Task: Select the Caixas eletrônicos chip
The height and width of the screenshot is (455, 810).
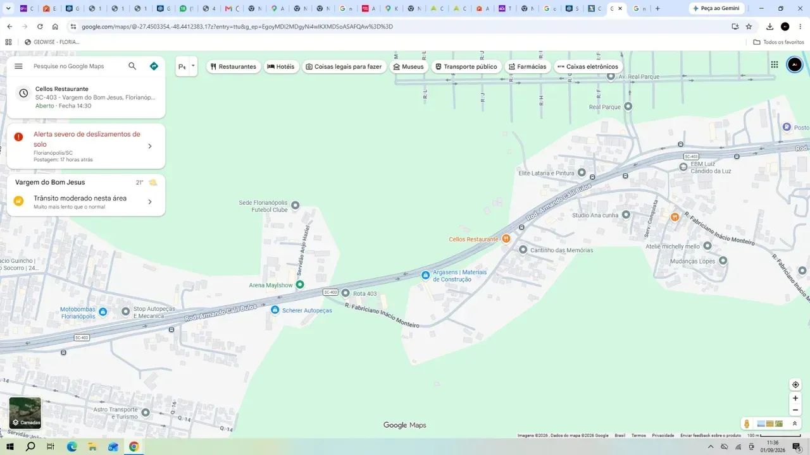Action: point(588,66)
